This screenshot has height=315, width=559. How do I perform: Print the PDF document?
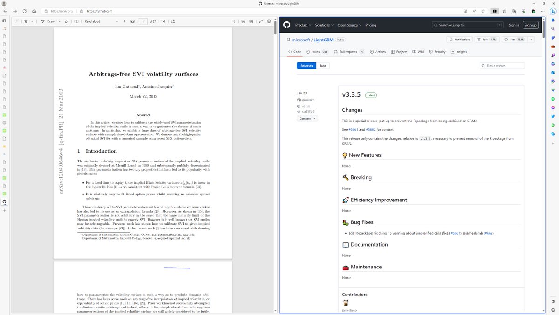click(243, 21)
